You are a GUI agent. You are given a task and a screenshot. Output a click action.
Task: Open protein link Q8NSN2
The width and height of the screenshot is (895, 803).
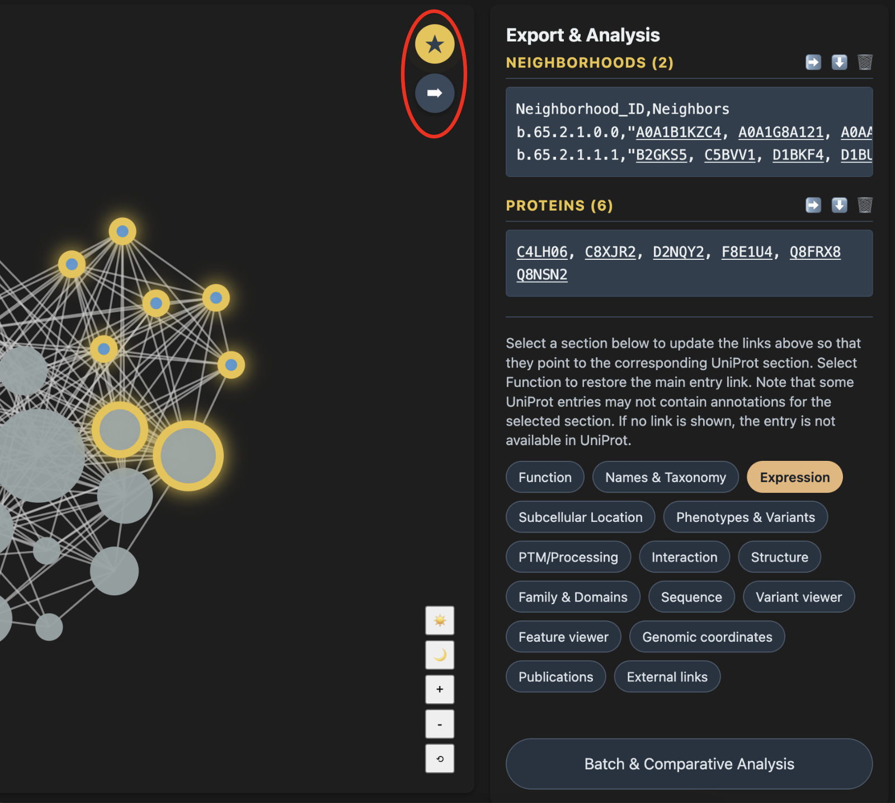click(542, 274)
